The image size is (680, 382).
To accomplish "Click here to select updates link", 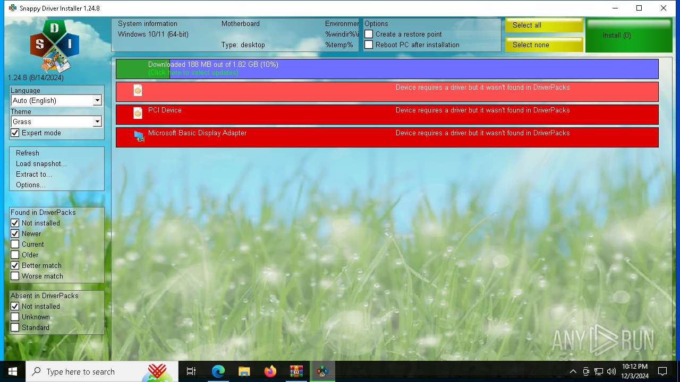I will coord(193,72).
